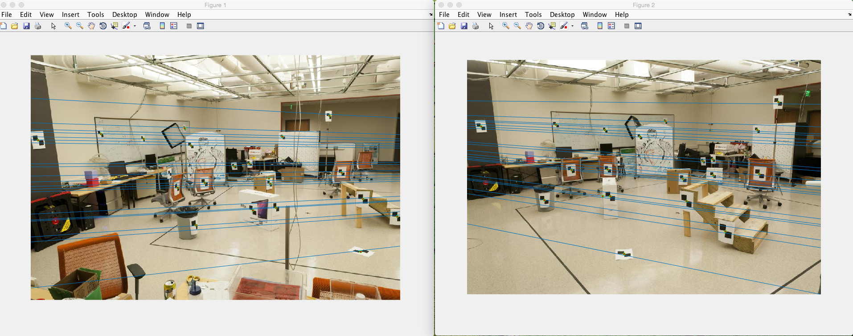Click New Figure button in Figure 2
The image size is (853, 336).
pos(441,26)
